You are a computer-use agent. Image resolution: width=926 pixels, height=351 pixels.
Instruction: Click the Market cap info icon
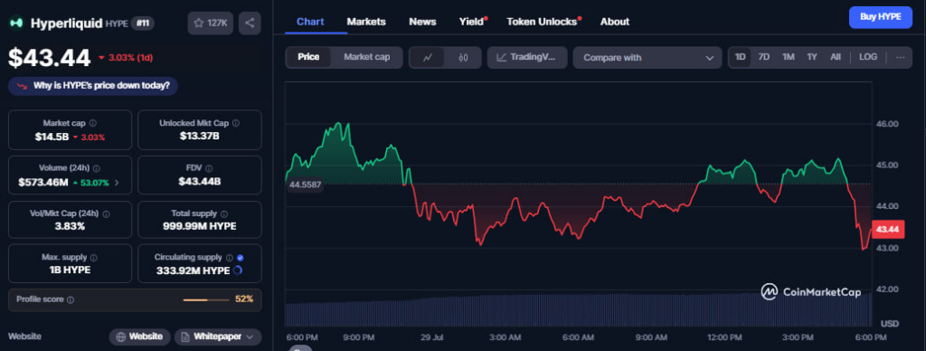click(93, 124)
